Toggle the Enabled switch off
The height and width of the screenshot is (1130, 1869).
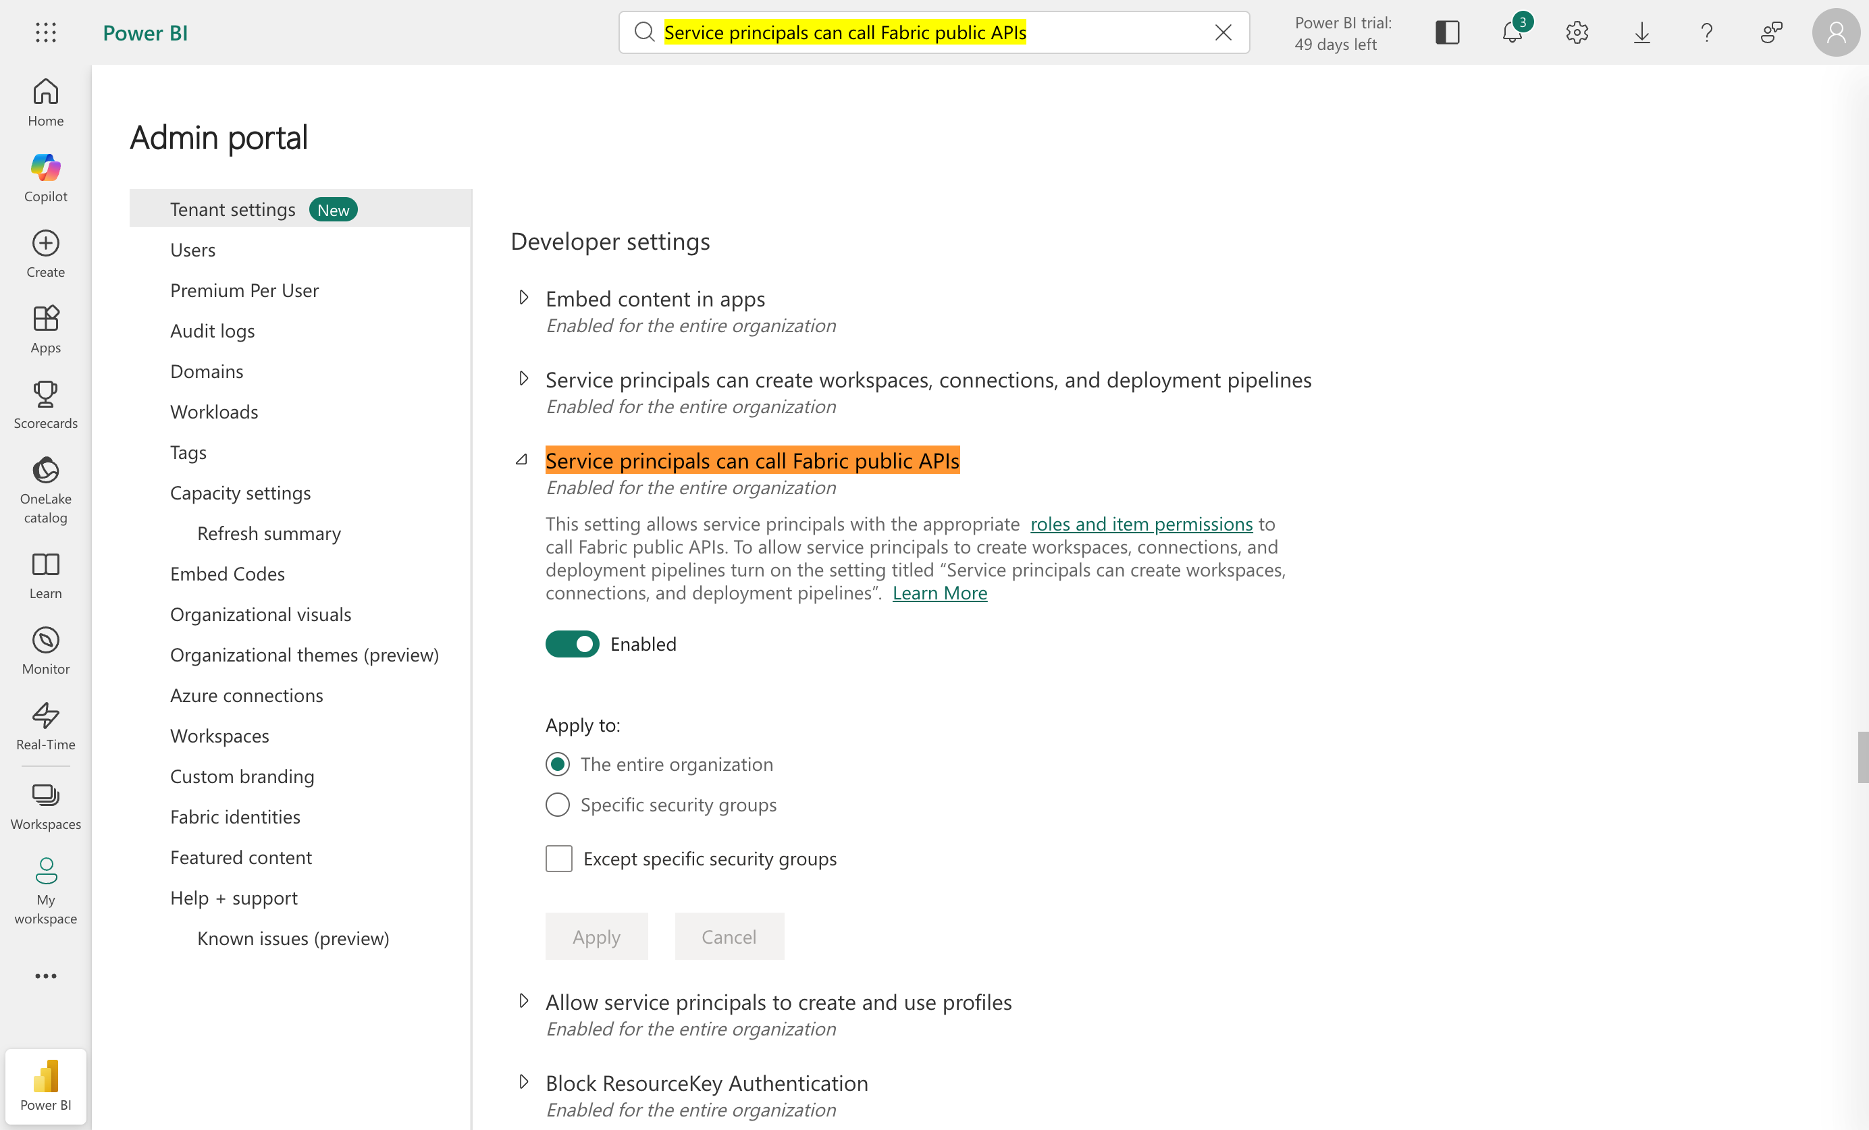pos(572,644)
